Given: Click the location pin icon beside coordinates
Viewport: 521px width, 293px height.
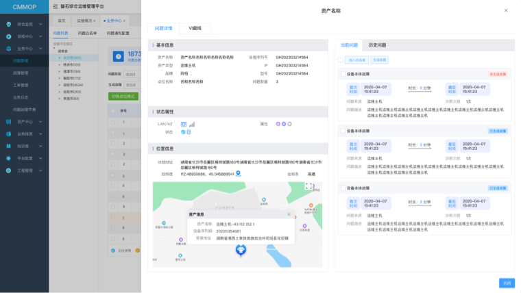Looking at the screenshot, I should [x=239, y=174].
